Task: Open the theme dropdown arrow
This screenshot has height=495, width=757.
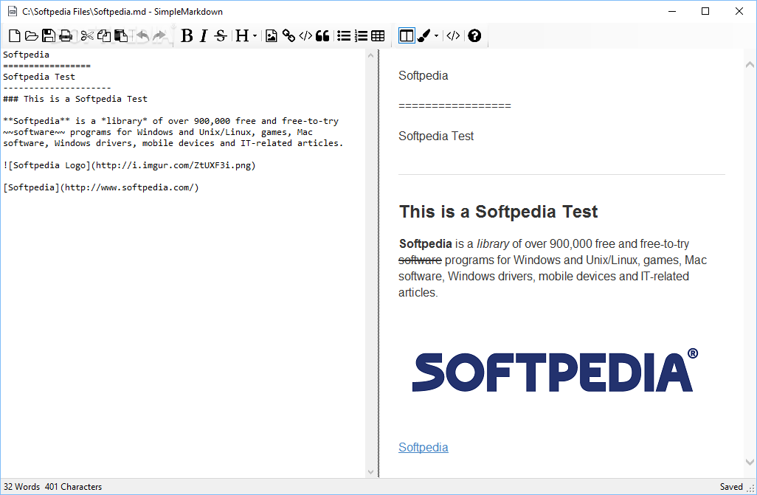Action: [437, 35]
